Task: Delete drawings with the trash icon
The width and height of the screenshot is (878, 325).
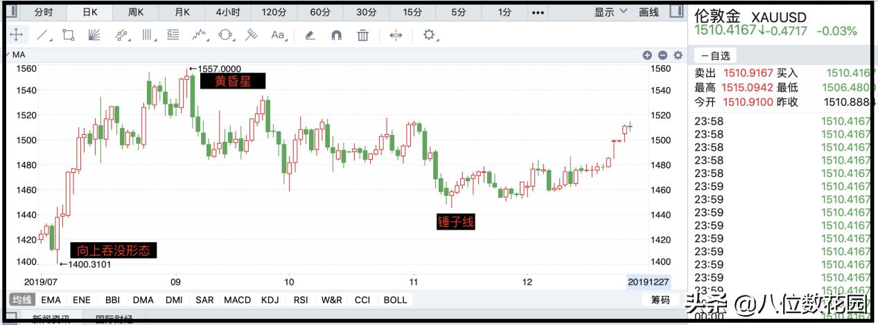Action: coord(362,35)
